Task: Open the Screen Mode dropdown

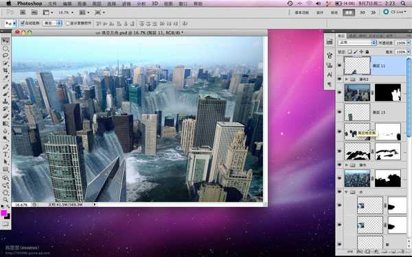Action: click(x=100, y=12)
